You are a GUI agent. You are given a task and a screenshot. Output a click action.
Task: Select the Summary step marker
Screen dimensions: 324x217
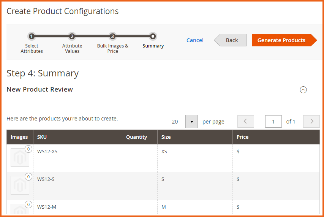coord(153,36)
